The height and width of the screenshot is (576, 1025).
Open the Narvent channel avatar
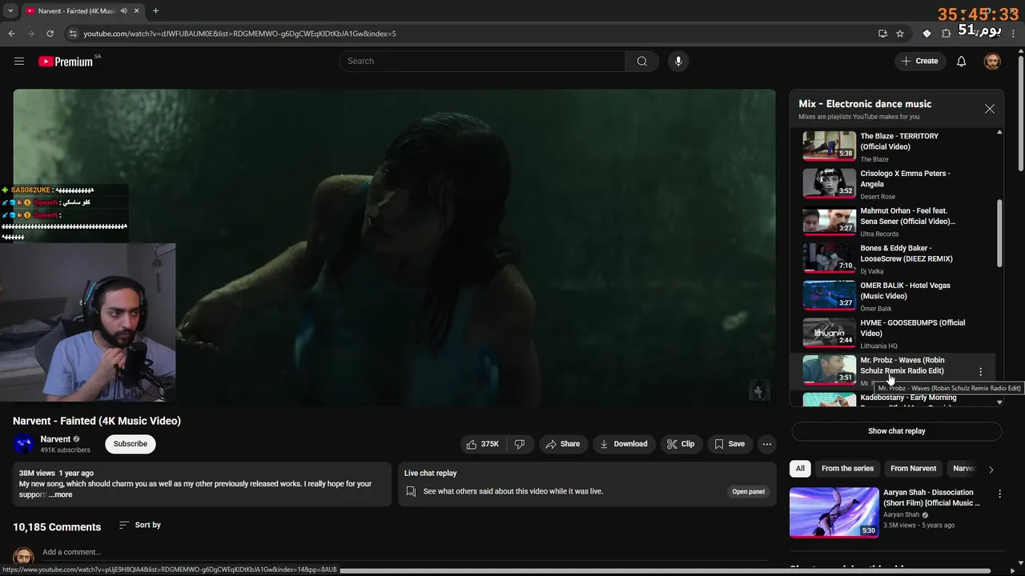click(x=24, y=444)
